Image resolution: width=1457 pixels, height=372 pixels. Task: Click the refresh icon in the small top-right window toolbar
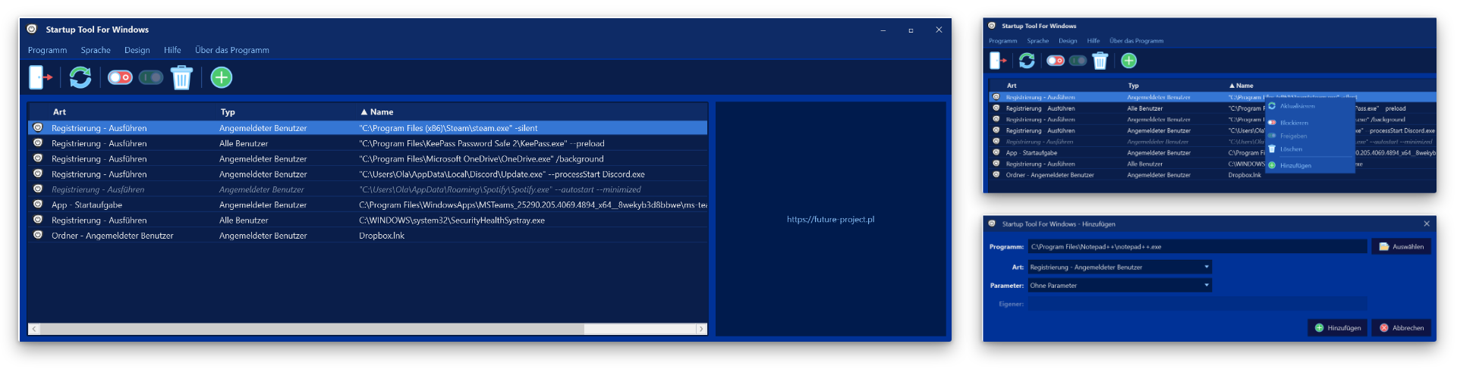coord(1027,61)
